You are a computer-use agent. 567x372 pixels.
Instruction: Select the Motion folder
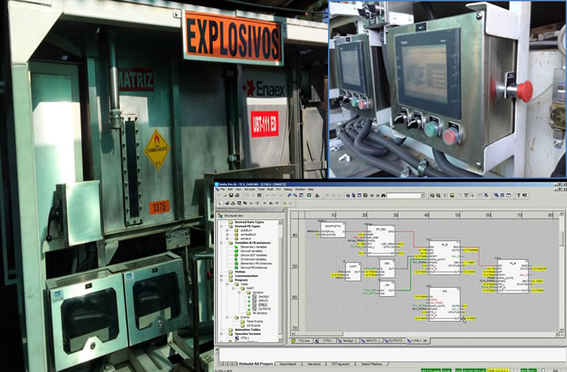point(240,272)
